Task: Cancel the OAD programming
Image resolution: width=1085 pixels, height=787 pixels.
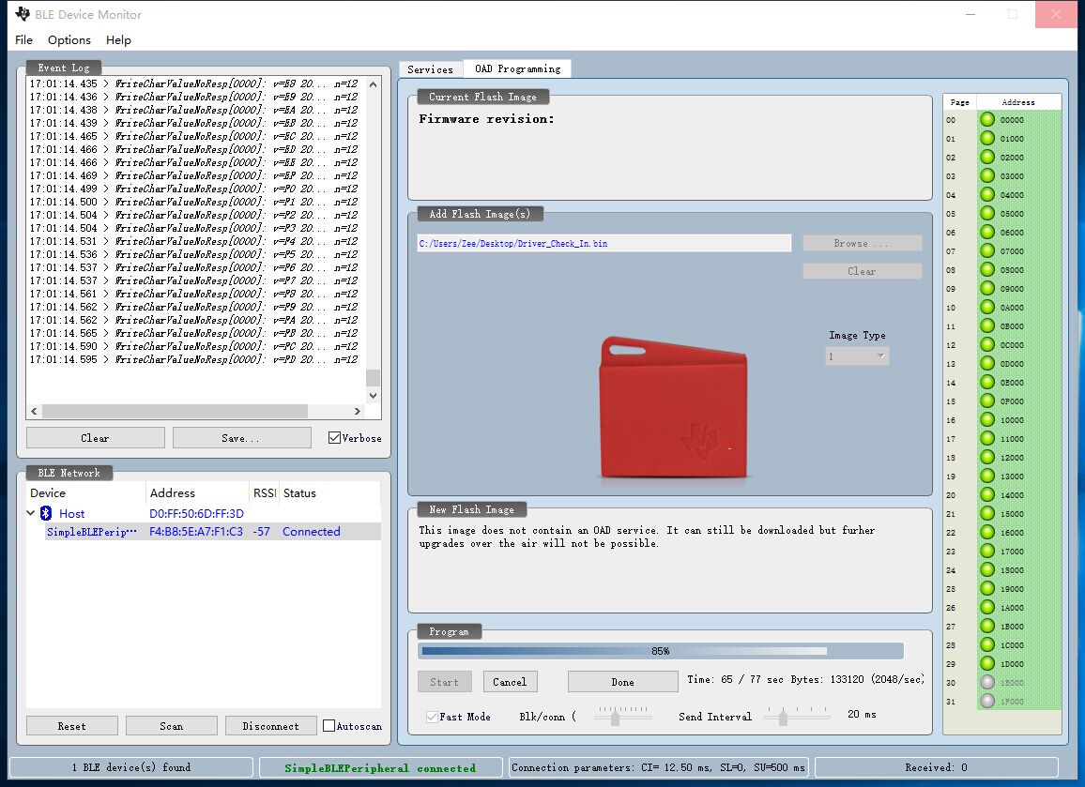Action: pos(510,681)
